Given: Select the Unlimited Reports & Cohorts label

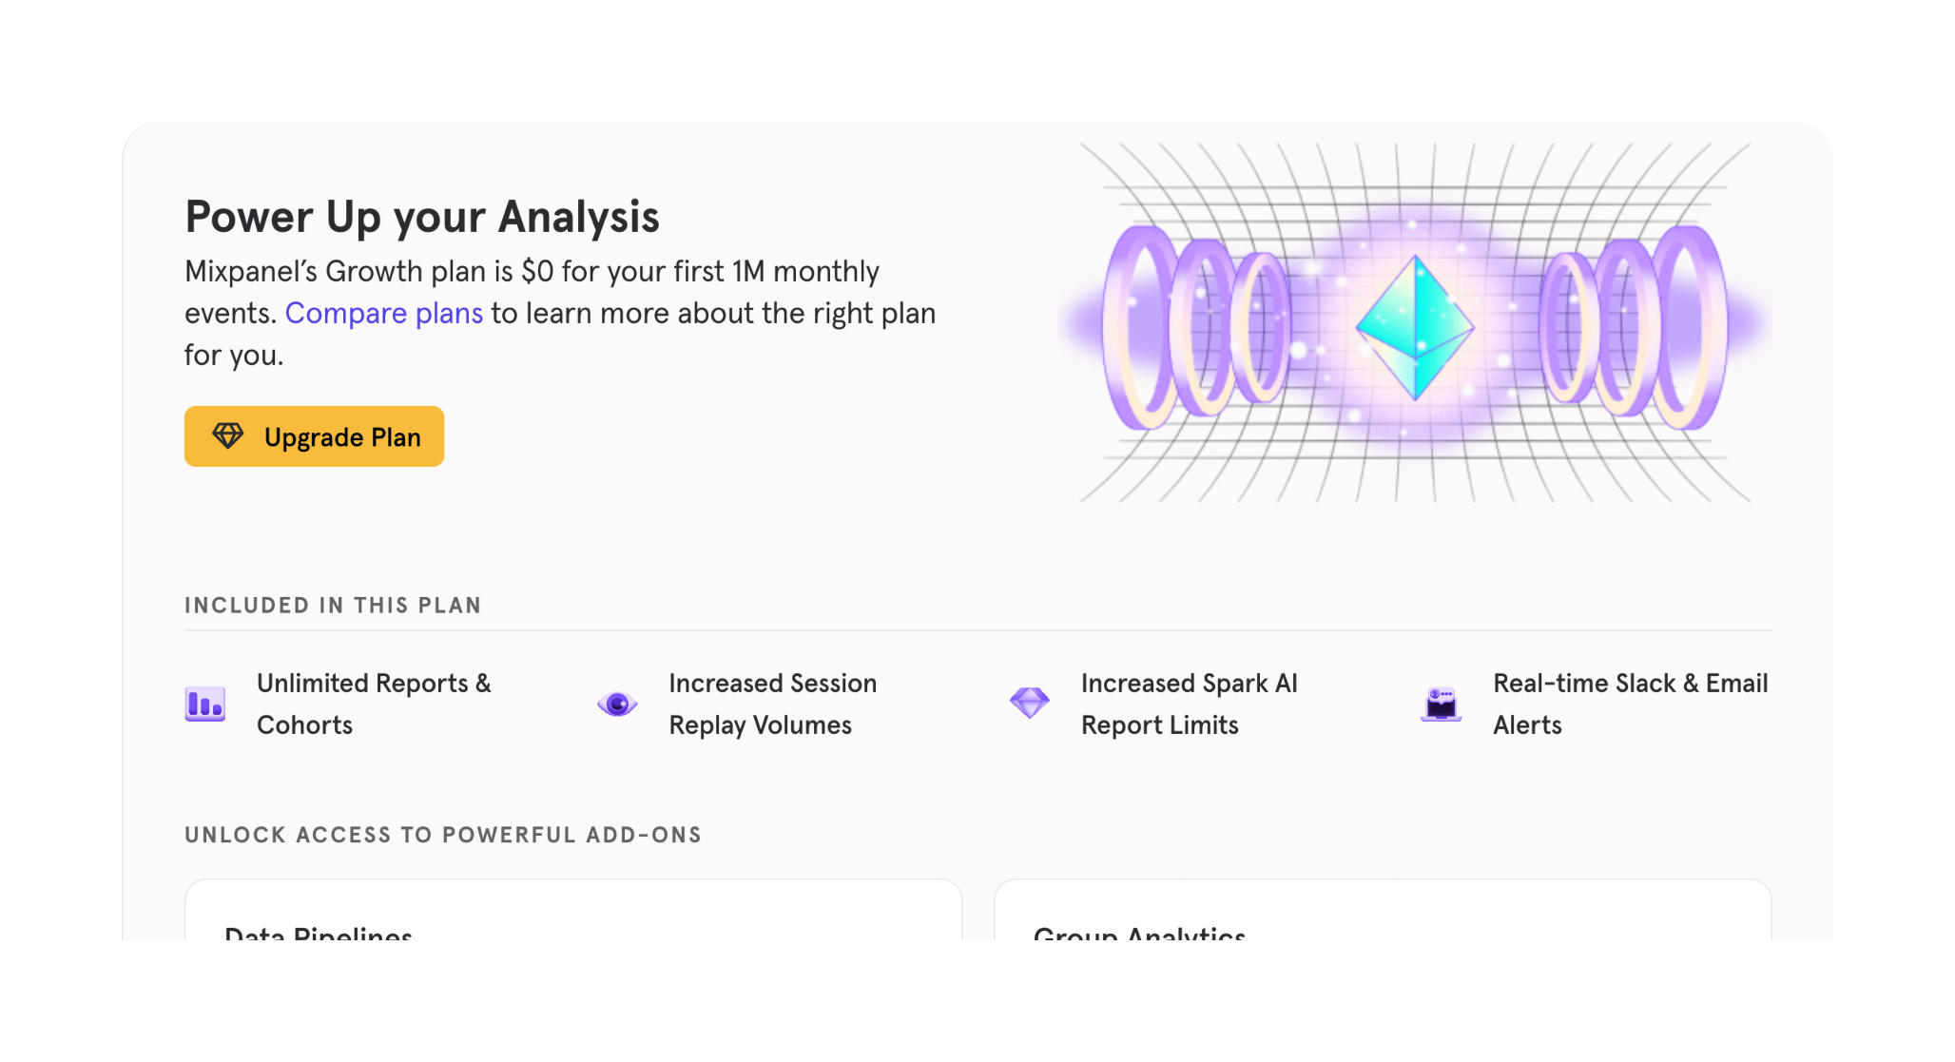Looking at the screenshot, I should tap(374, 704).
